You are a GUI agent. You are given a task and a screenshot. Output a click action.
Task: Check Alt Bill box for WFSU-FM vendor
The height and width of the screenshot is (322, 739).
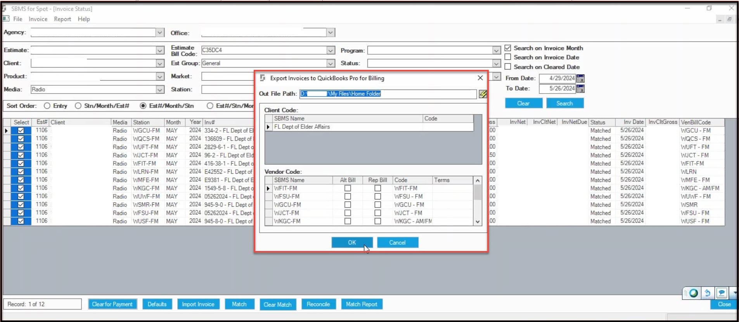348,196
